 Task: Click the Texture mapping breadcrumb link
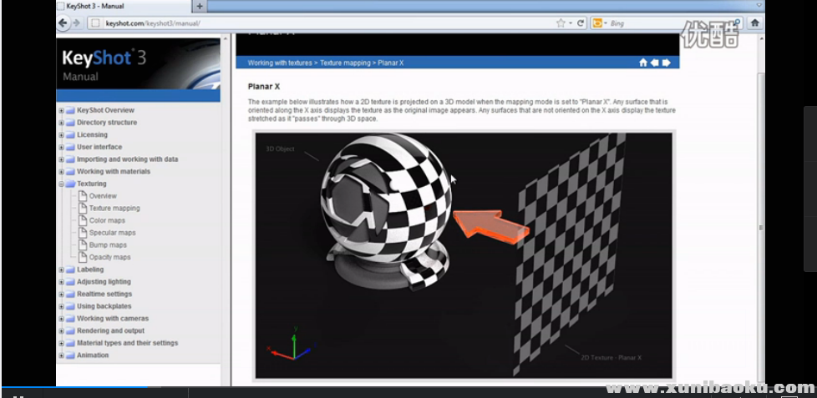pos(346,63)
